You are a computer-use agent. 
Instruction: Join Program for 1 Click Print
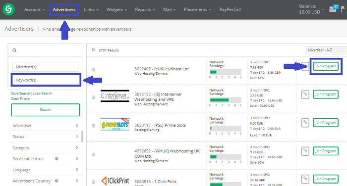pos(326,179)
